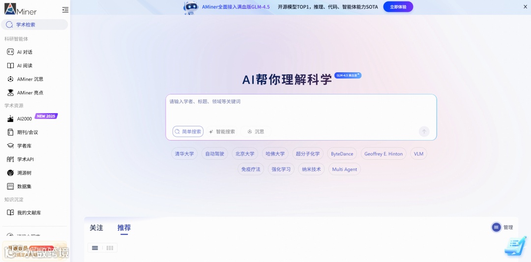Screen dimensions: 531x262
Task: Click the 学术API icon in the sidebar
Action: (x=10, y=159)
